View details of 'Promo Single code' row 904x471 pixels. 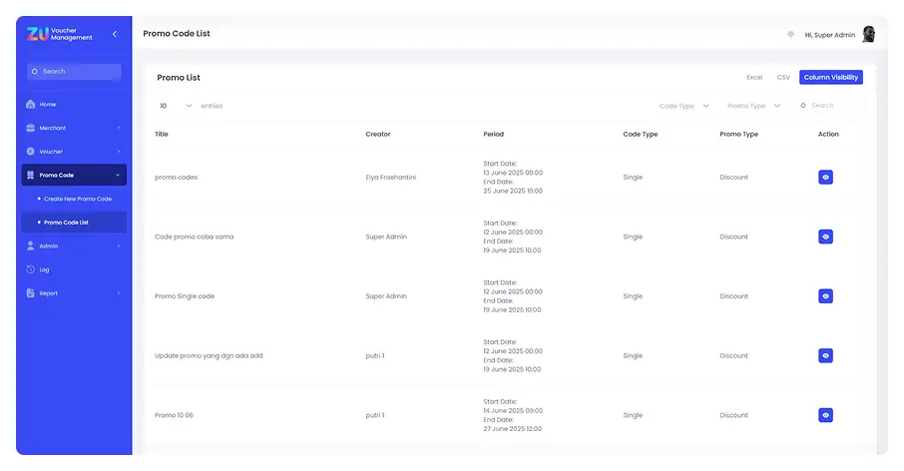point(825,296)
